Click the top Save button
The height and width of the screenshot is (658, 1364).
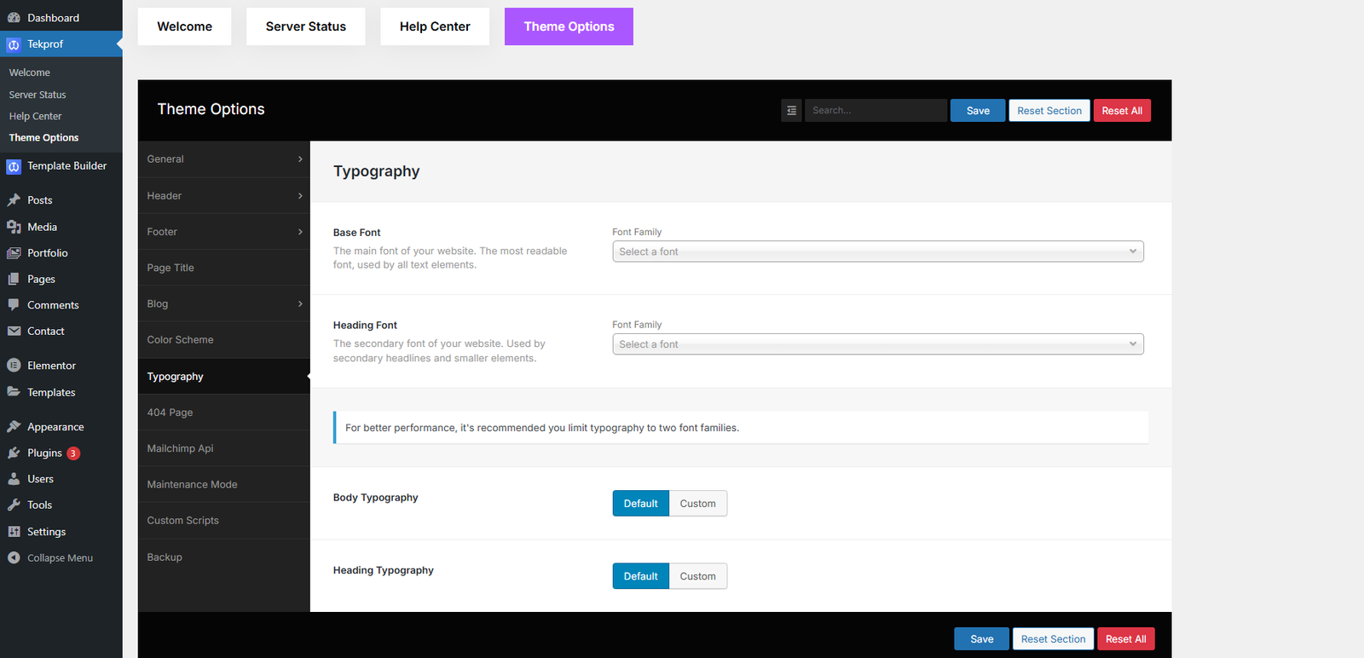(x=977, y=111)
